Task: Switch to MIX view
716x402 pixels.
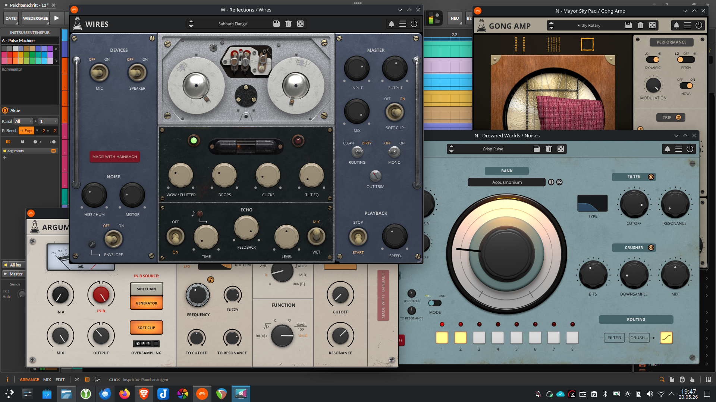Action: click(x=47, y=380)
